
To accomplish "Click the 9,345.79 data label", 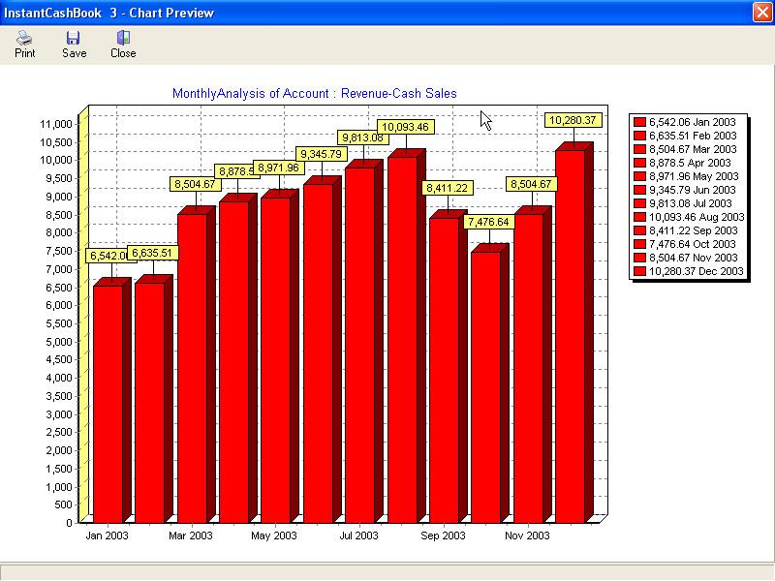I will (x=322, y=154).
